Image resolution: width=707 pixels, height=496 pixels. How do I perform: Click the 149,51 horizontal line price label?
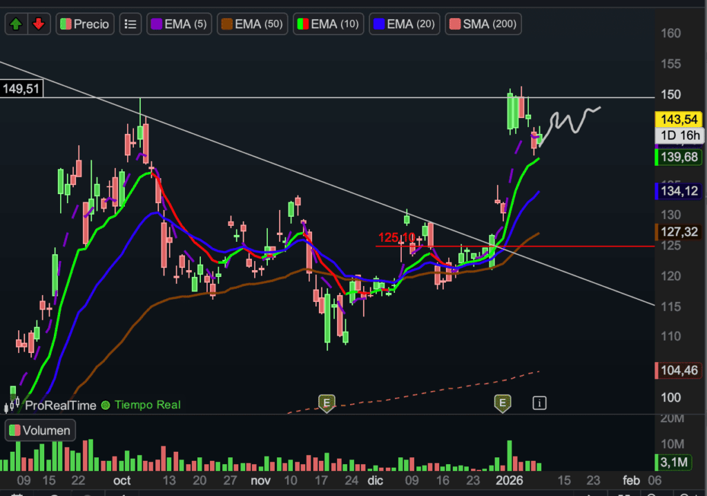click(x=21, y=88)
